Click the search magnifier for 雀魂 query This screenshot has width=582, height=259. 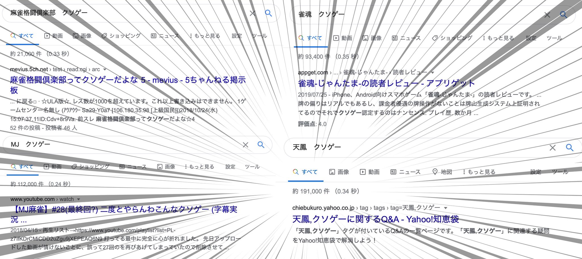click(x=563, y=15)
